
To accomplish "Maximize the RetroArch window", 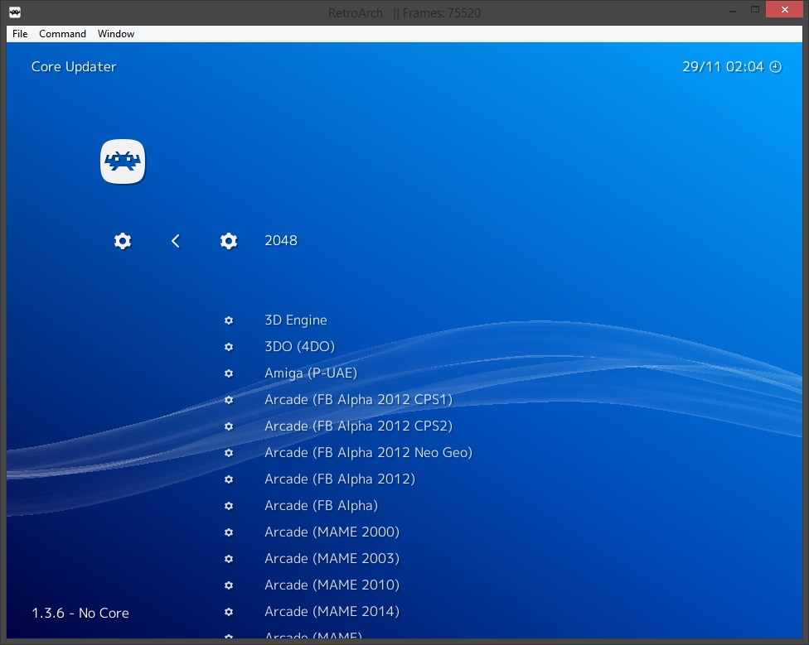I will click(755, 10).
